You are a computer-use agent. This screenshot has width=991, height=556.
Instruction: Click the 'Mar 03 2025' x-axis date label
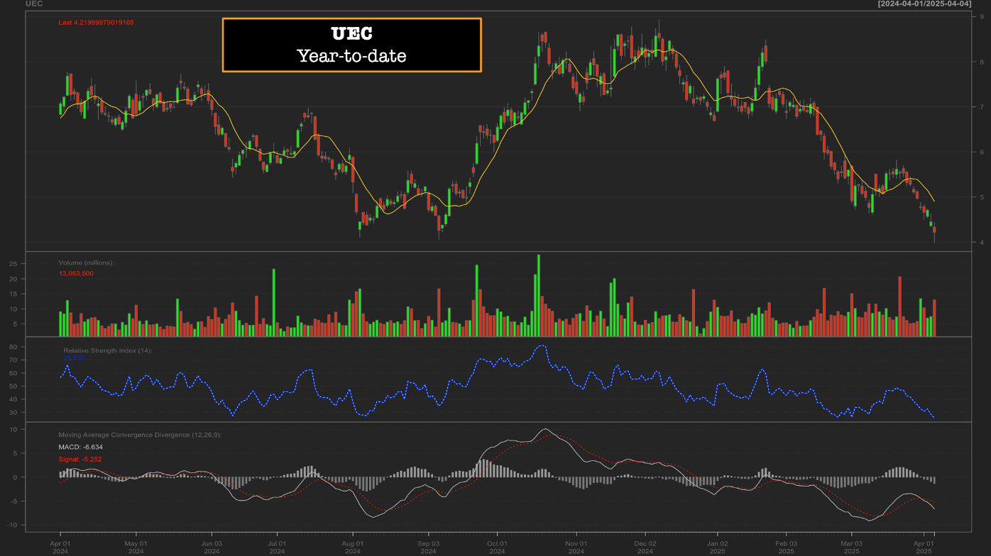pos(852,547)
